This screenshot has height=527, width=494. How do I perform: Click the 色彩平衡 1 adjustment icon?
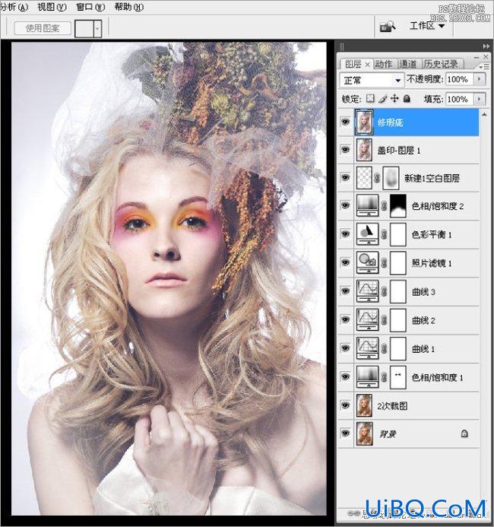tap(367, 234)
